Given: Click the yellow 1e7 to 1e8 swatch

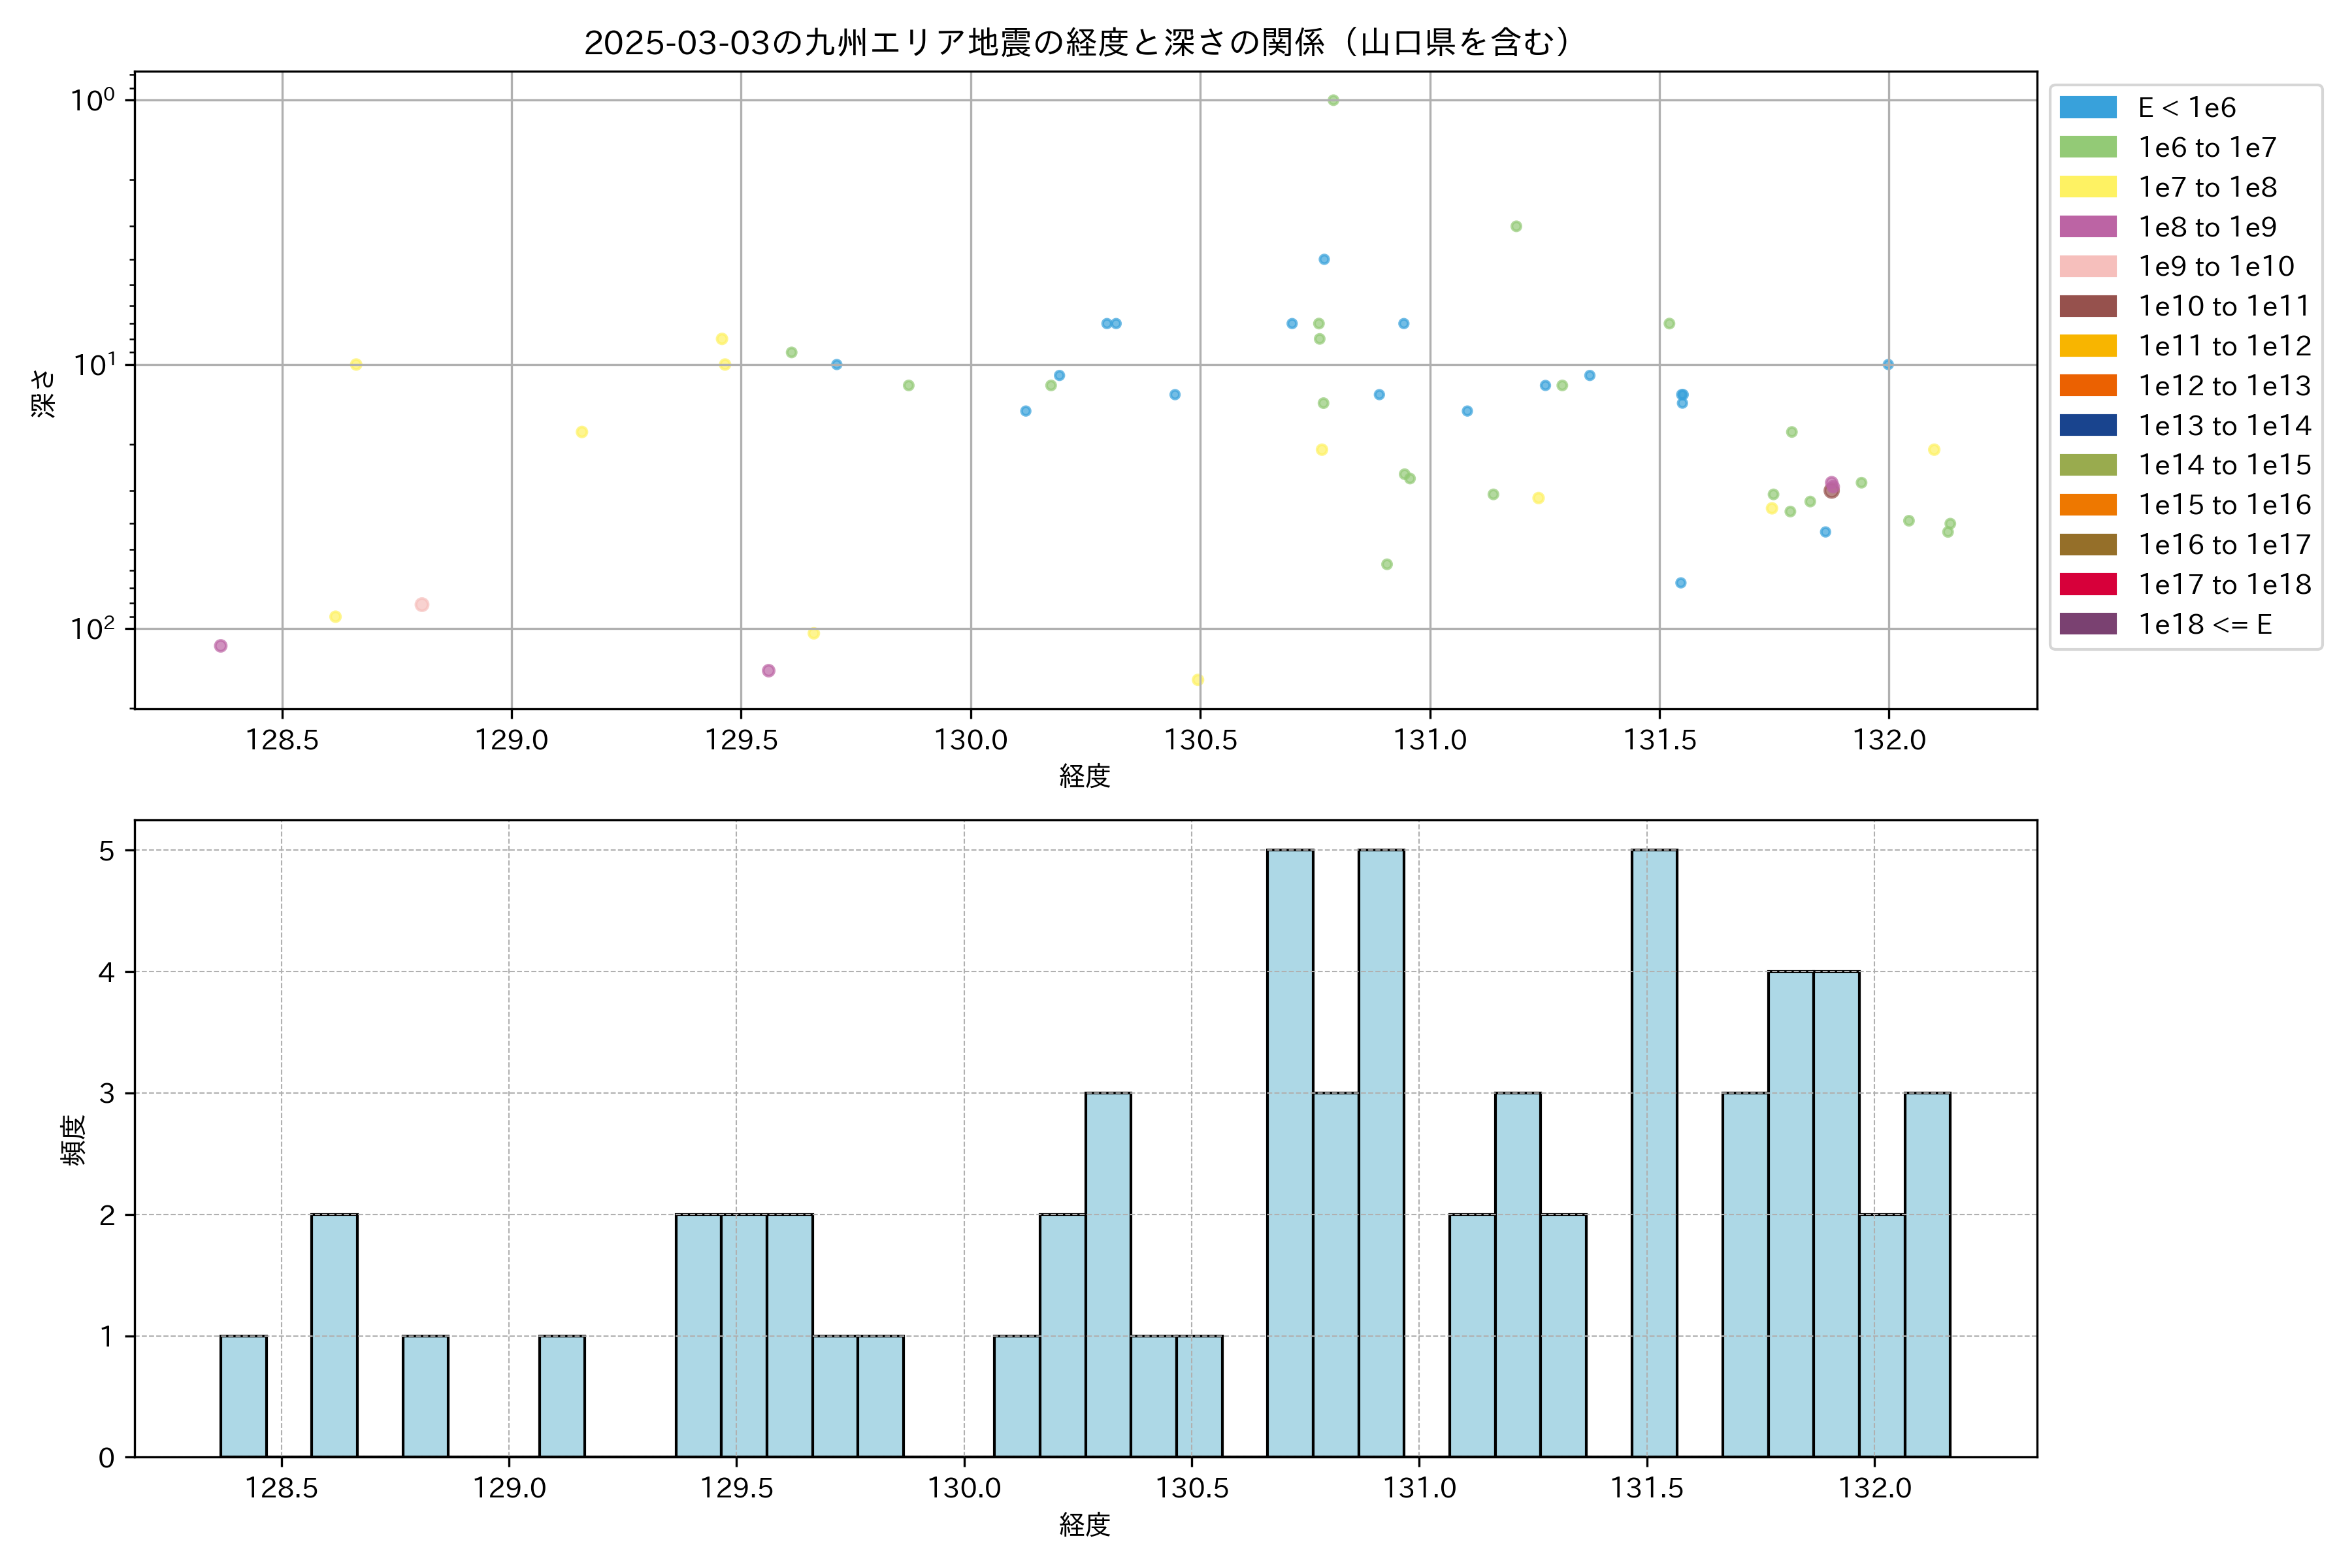Looking at the screenshot, I should [2088, 187].
